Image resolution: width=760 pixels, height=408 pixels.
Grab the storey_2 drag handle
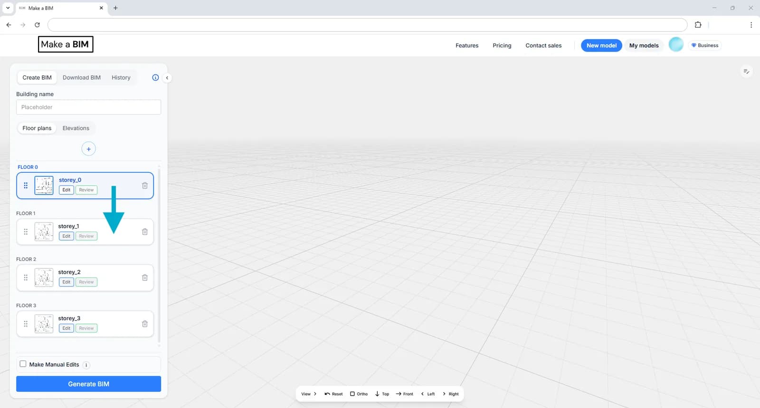(x=26, y=278)
